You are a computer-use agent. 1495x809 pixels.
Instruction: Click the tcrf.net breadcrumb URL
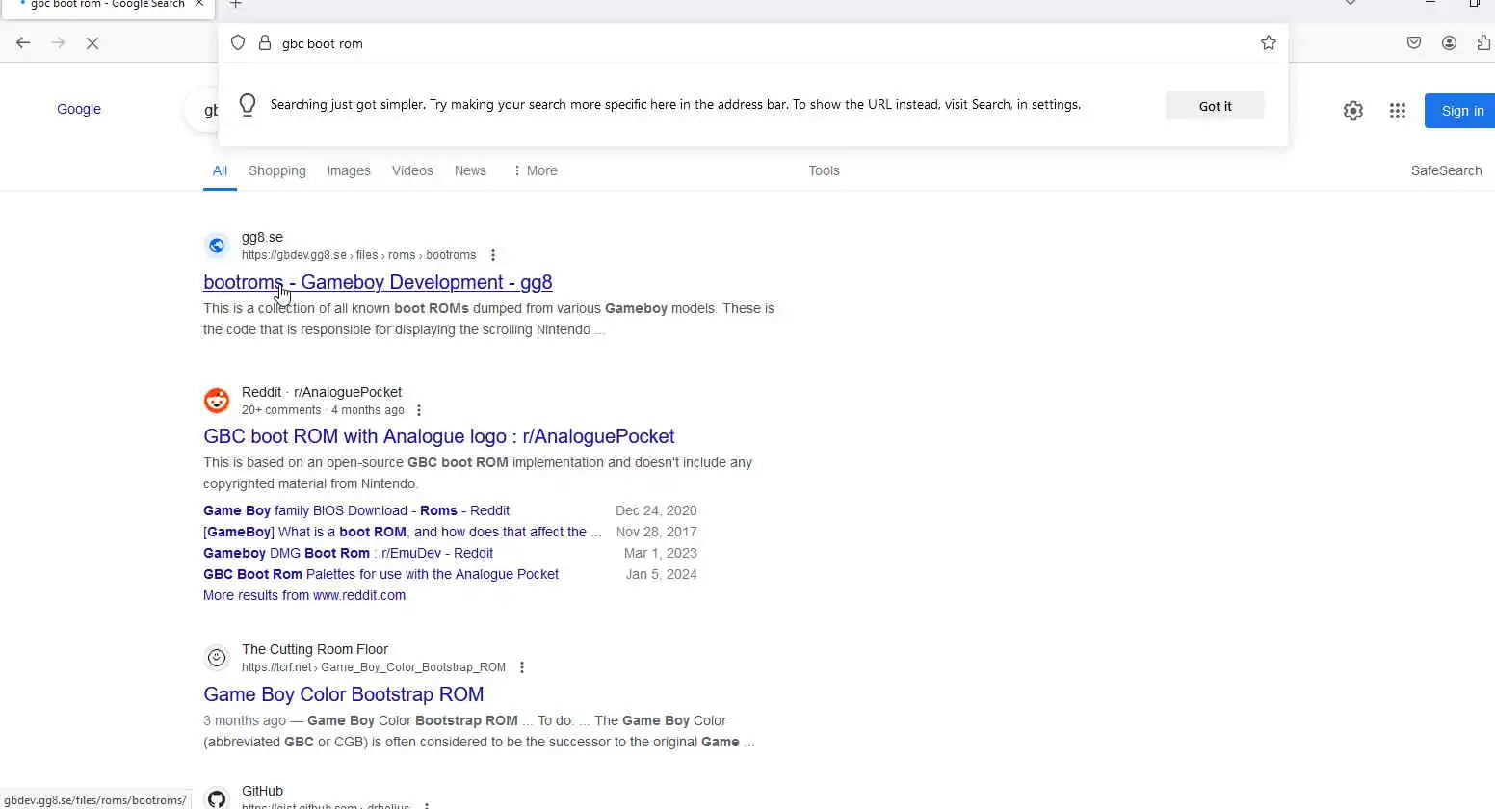(373, 667)
